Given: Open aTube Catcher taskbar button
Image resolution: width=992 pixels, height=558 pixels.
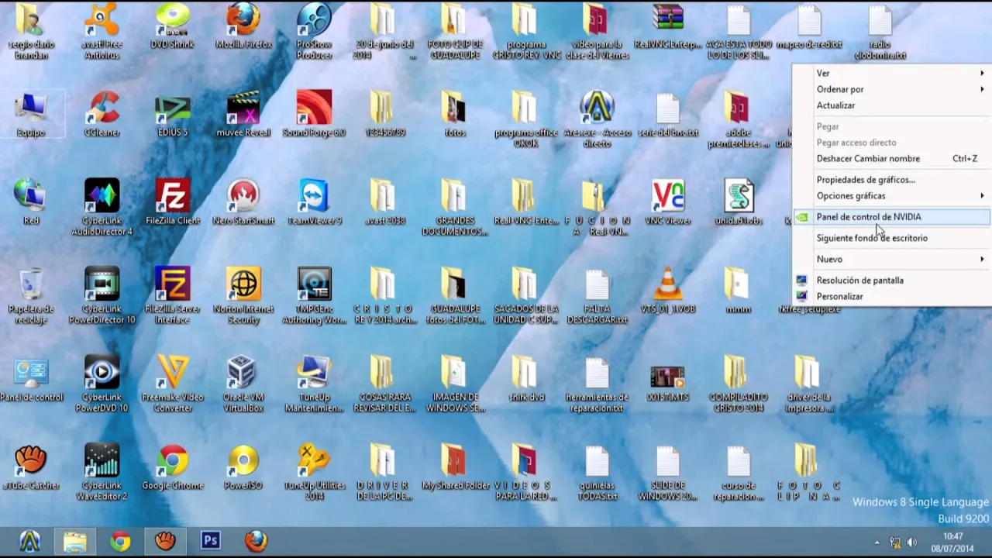Looking at the screenshot, I should (x=165, y=541).
